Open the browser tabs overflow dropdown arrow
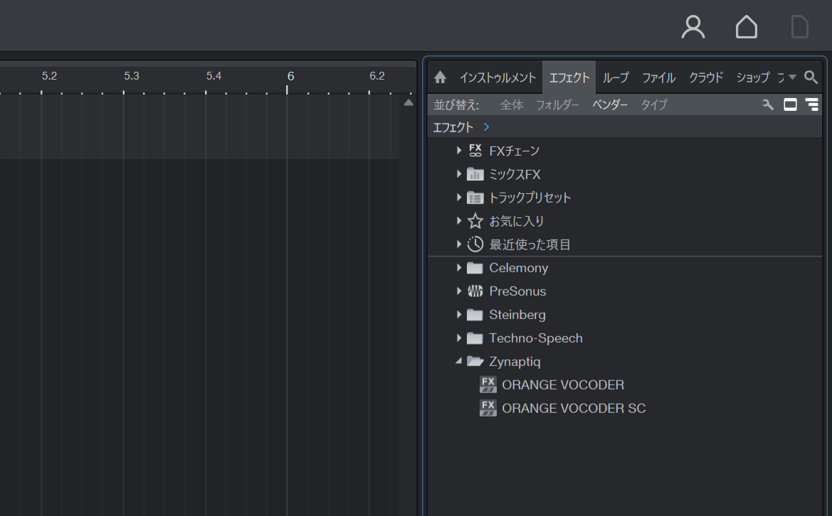 click(791, 77)
